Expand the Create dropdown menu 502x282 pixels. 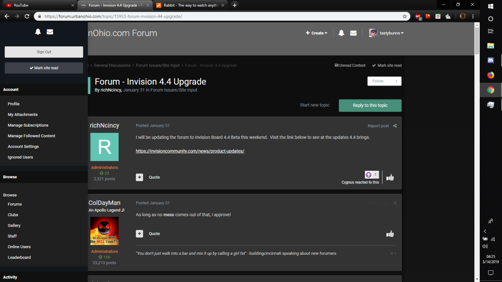(x=317, y=33)
